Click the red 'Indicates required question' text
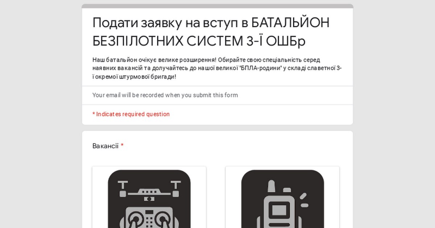This screenshot has height=228, width=435. coord(131,114)
